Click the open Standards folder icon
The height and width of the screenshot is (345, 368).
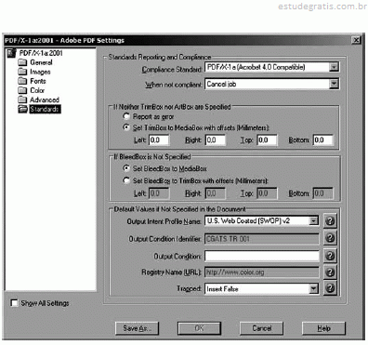pos(22,109)
